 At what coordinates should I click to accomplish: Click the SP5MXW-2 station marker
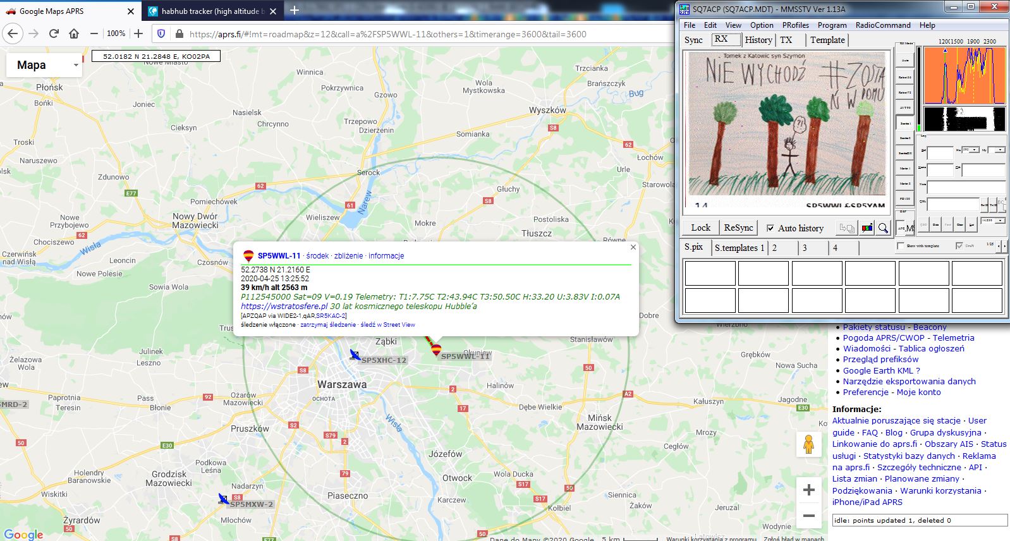point(223,499)
